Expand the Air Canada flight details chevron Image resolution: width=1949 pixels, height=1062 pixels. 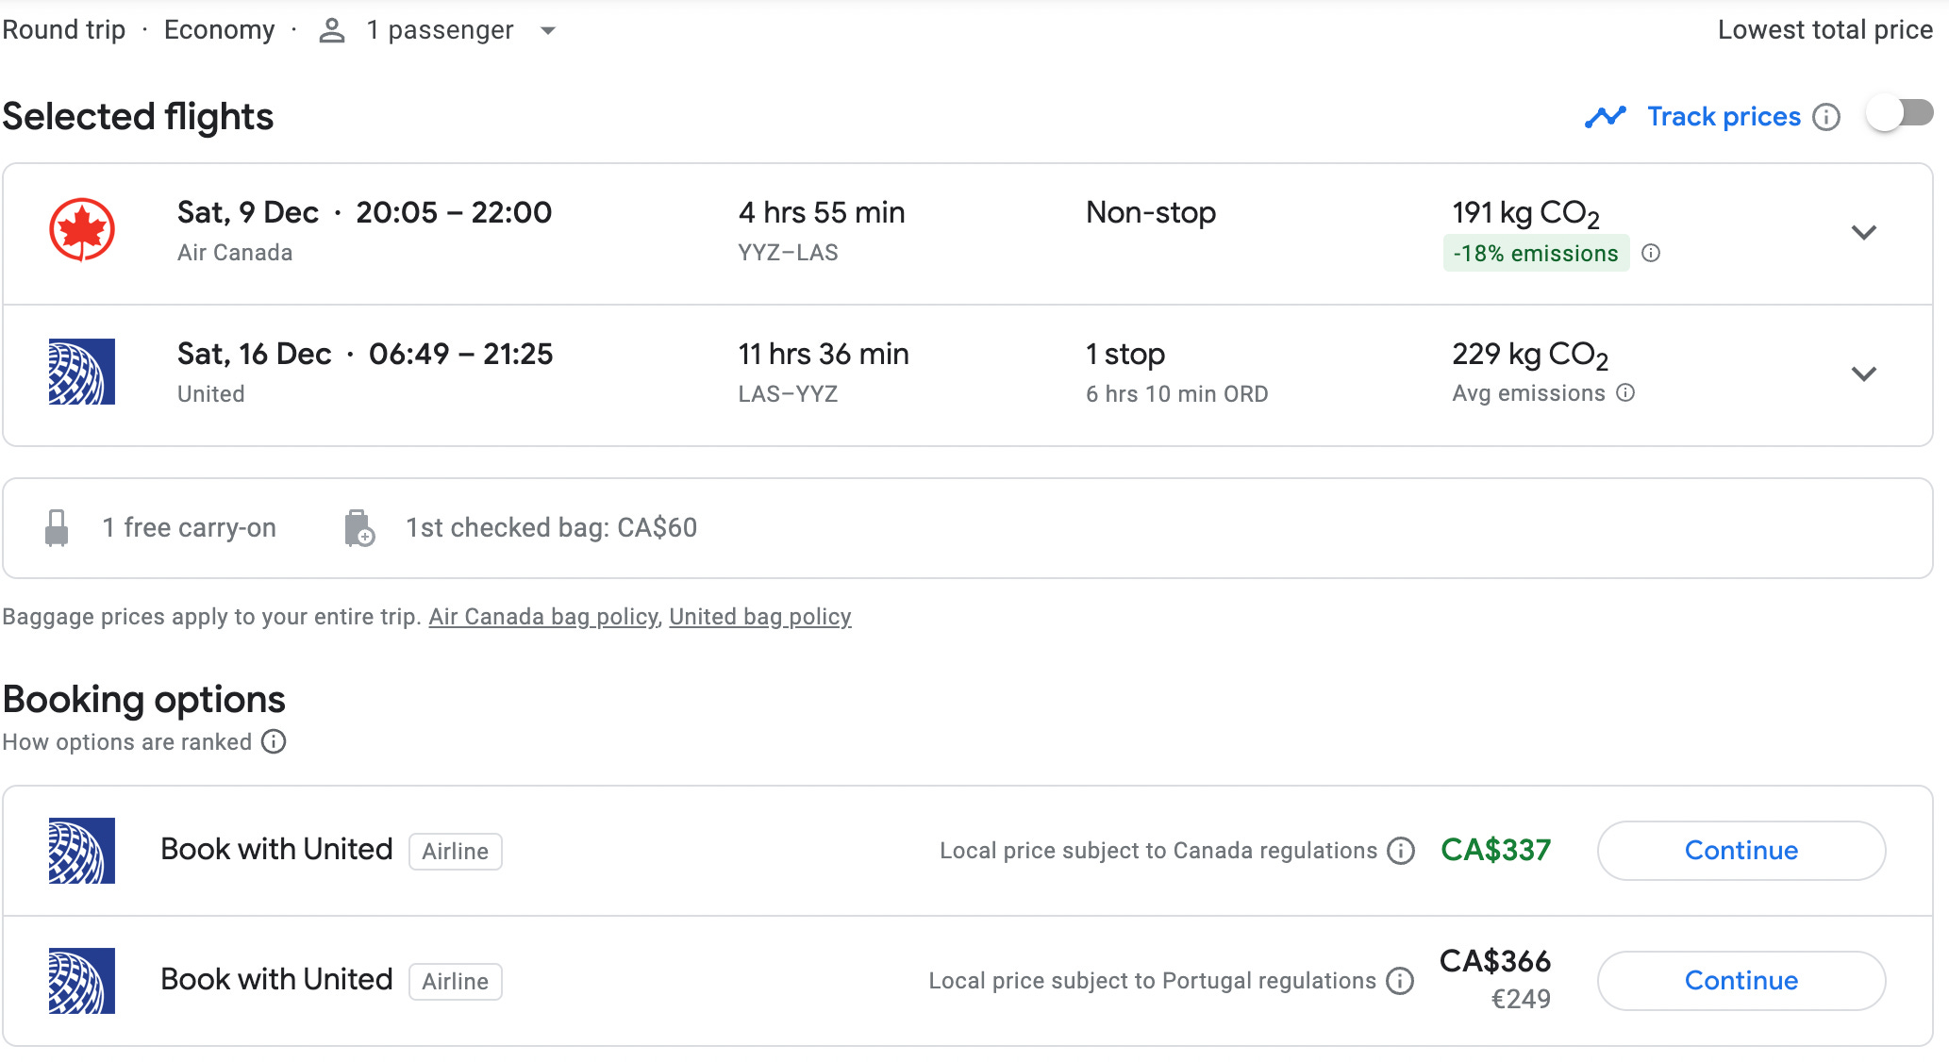coord(1863,232)
